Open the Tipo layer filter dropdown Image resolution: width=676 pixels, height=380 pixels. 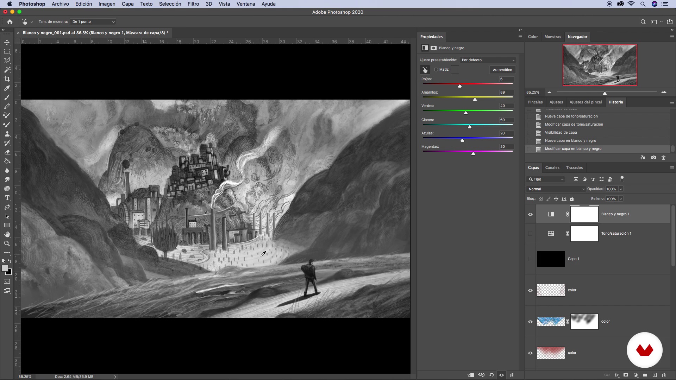[546, 179]
